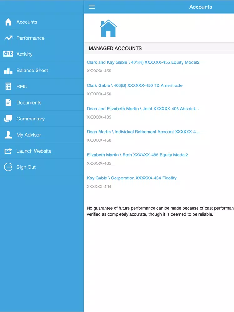
Task: Open Dean and Elizabeth Martin Joint account
Action: tap(143, 109)
